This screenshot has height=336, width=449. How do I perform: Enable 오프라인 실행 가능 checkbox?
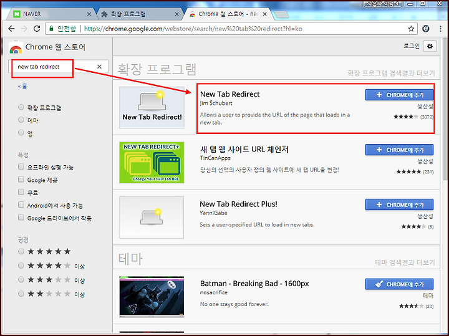pos(21,166)
